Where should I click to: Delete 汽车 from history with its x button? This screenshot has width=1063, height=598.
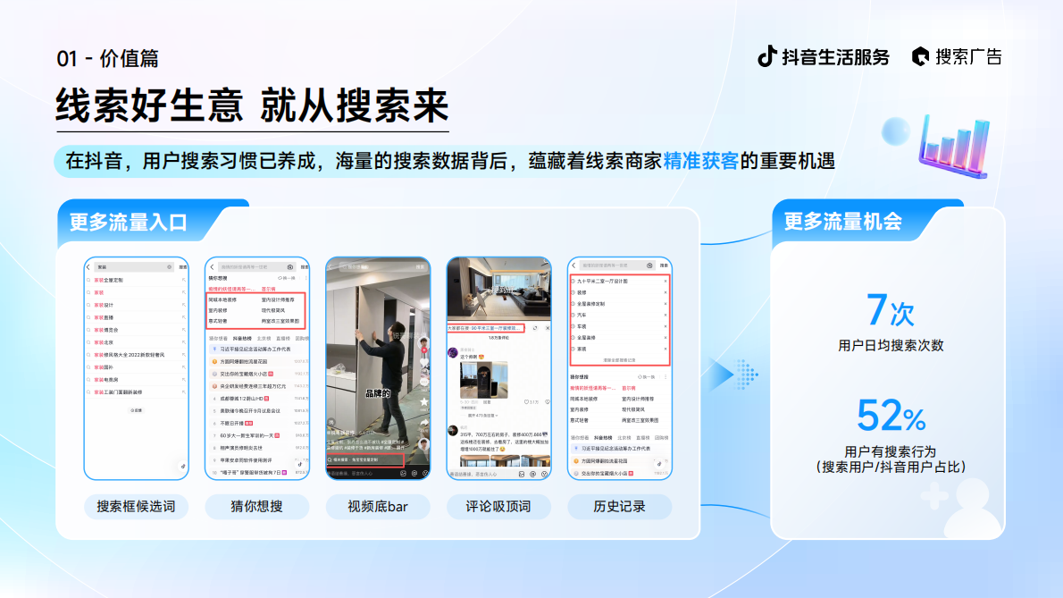click(x=665, y=315)
